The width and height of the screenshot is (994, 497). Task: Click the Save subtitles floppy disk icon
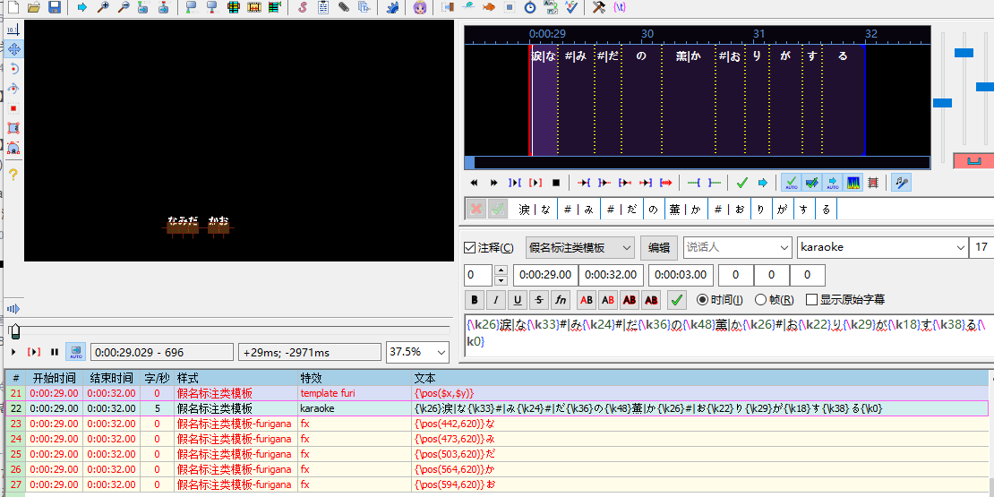55,8
